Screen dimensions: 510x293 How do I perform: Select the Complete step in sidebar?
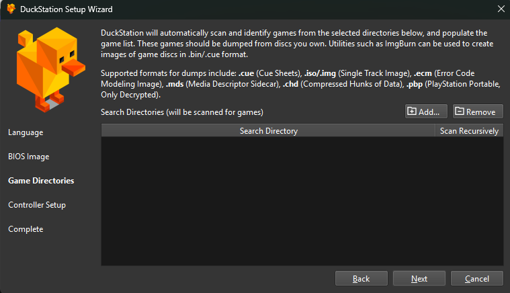pos(26,229)
